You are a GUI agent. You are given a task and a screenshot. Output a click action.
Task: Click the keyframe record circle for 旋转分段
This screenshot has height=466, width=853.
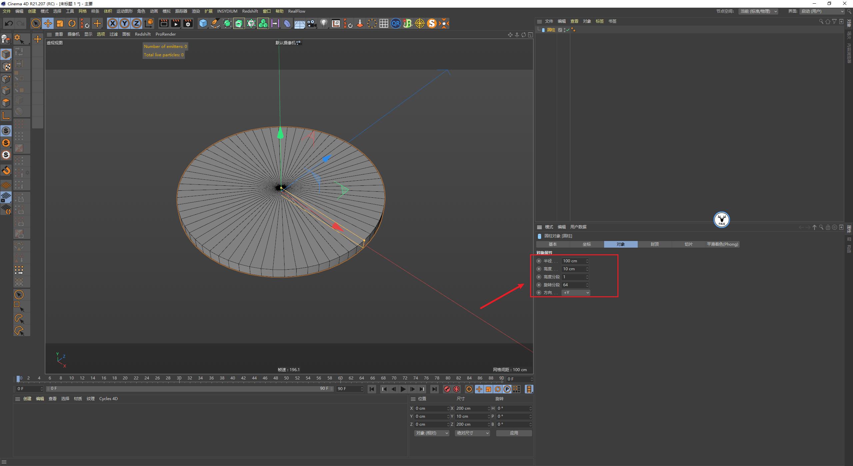pos(539,285)
